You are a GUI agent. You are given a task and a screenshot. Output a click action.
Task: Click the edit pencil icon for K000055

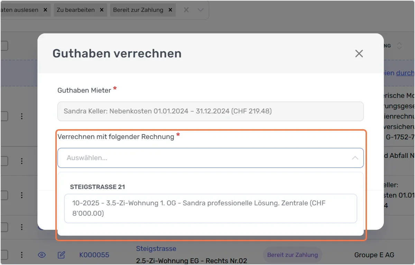pos(61,255)
